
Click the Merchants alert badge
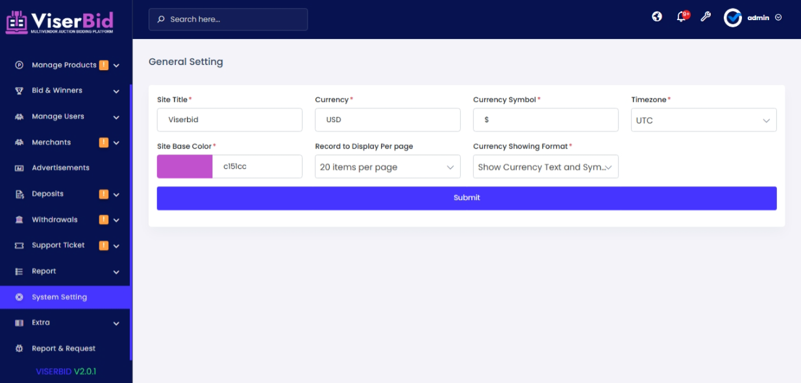(x=104, y=142)
